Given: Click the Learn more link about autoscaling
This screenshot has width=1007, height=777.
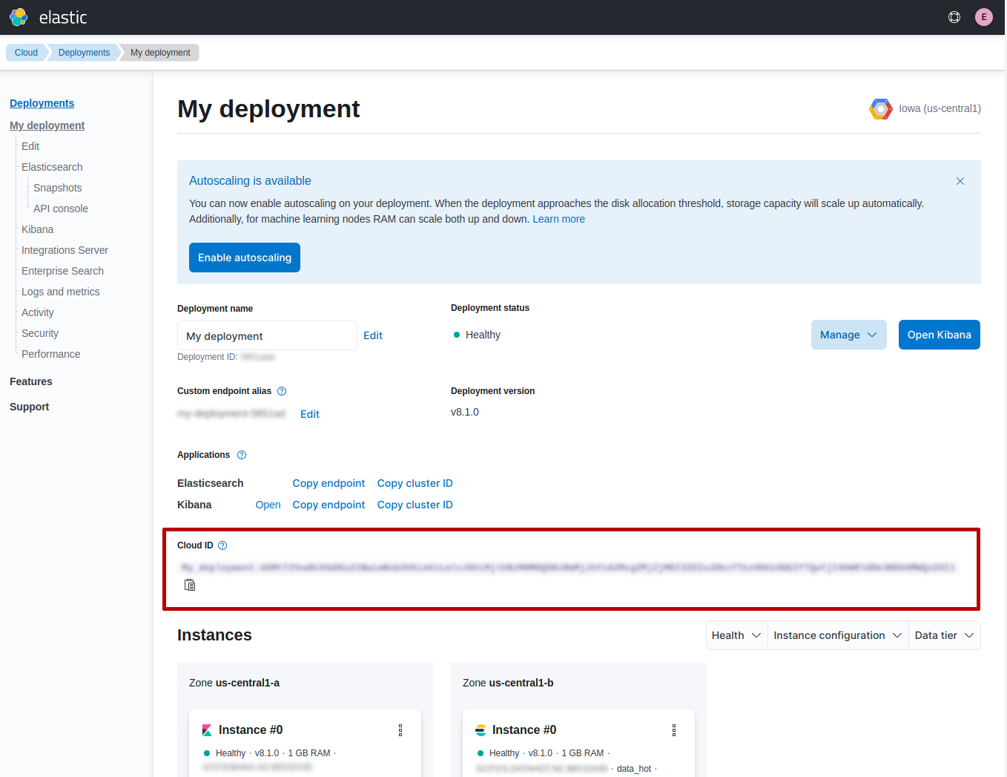Looking at the screenshot, I should click(x=558, y=218).
